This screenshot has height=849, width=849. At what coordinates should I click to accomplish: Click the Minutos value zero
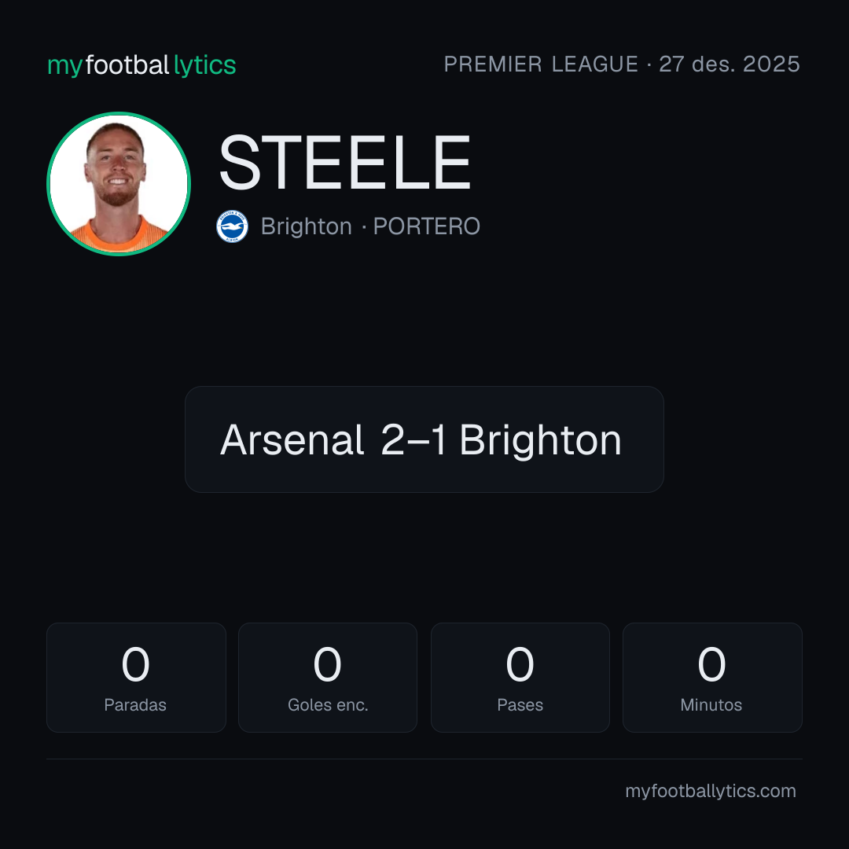click(711, 664)
